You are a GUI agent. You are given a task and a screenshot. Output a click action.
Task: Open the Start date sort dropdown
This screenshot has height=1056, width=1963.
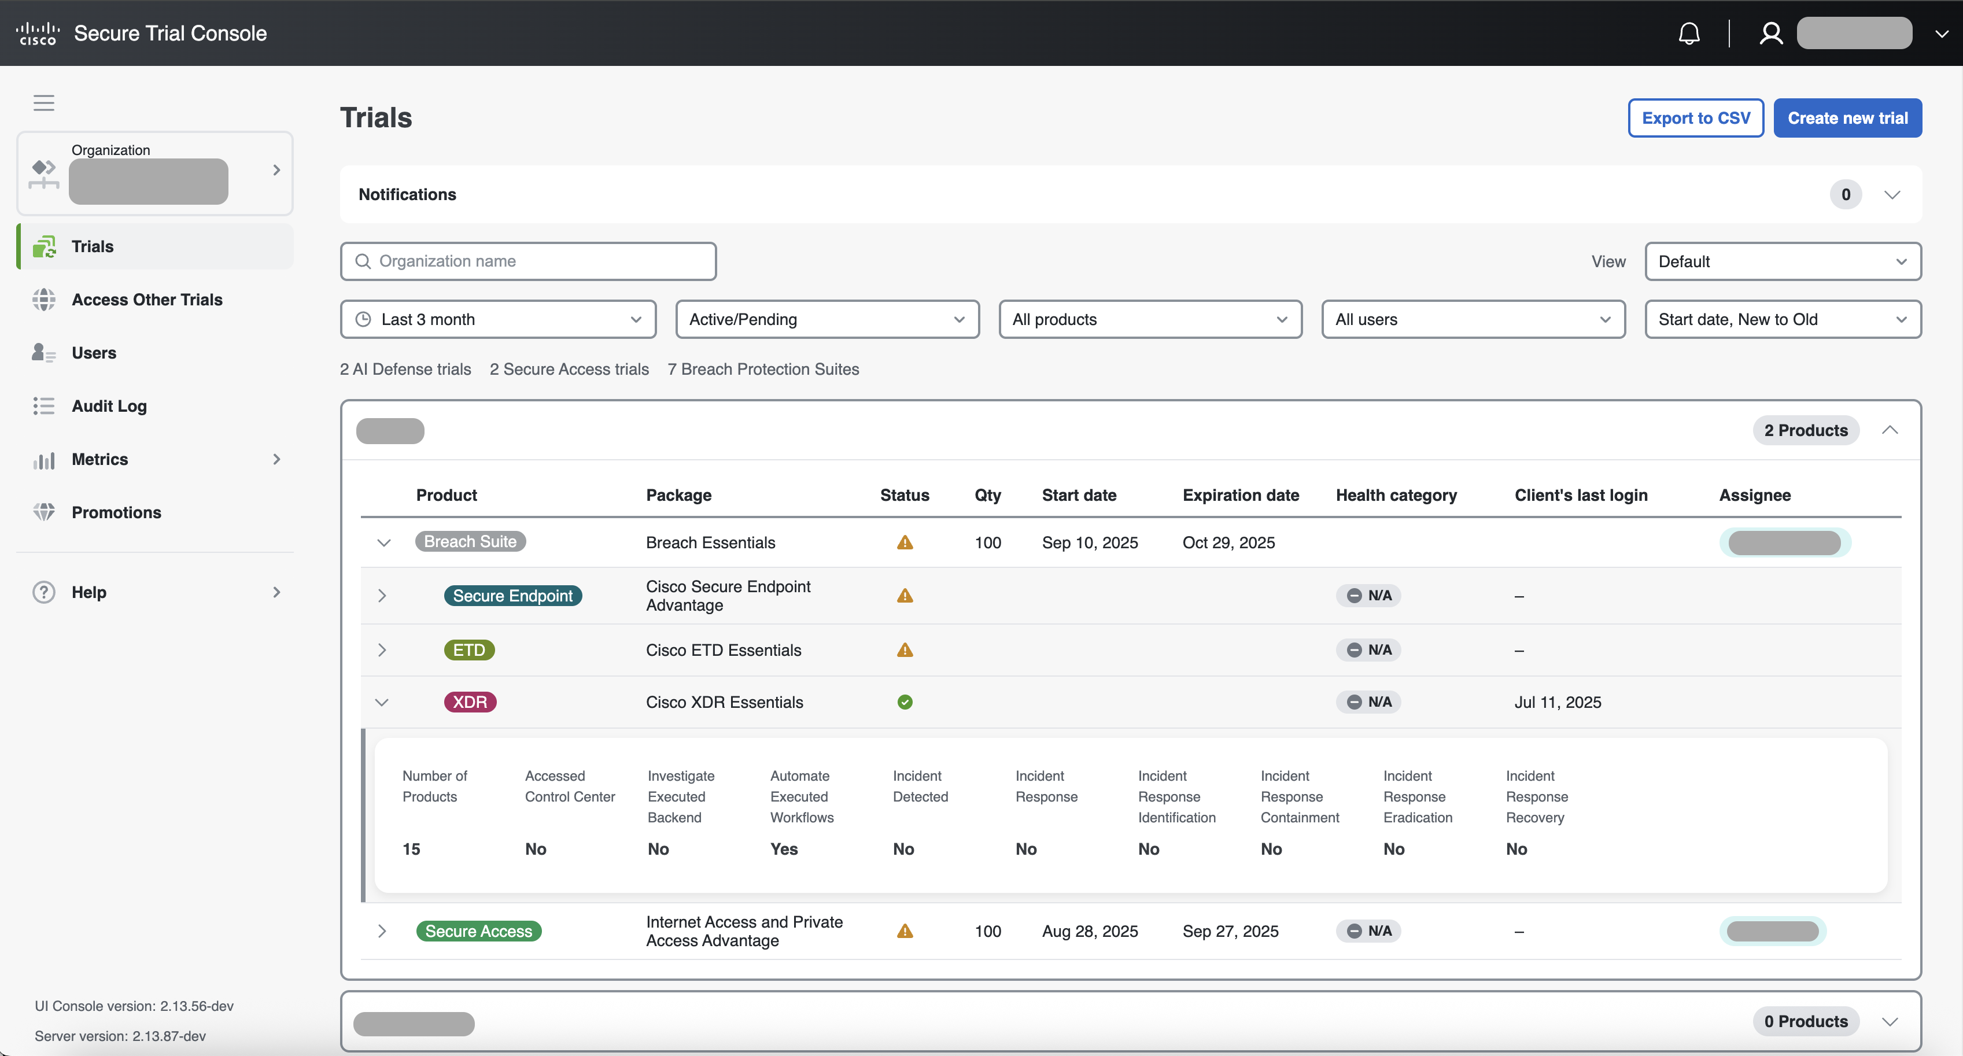click(1783, 319)
